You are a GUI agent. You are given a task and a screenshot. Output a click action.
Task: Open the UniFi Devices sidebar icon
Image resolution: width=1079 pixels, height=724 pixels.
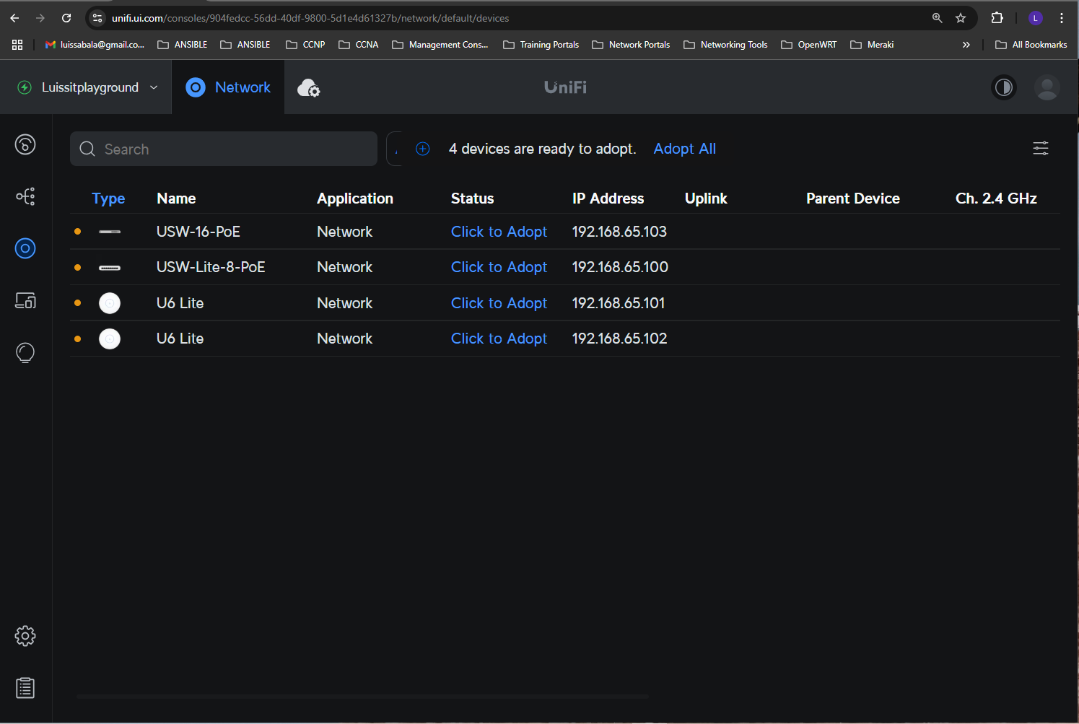(25, 248)
